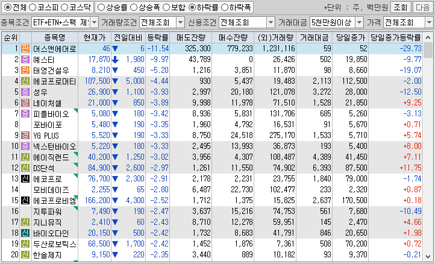
Task: Click 네이처셀 current price 21,000
Action: (x=99, y=102)
